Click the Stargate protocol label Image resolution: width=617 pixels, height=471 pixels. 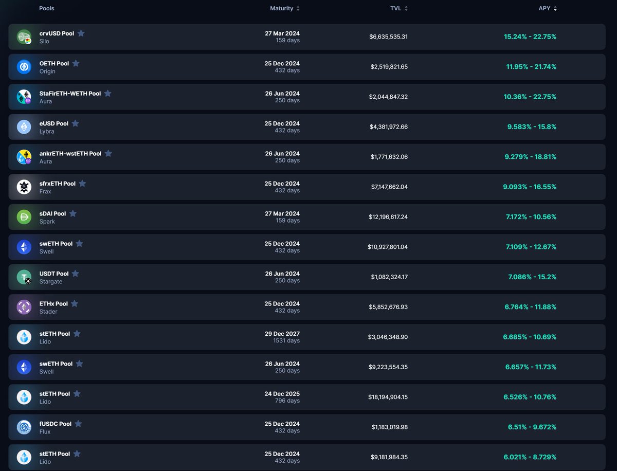pyautogui.click(x=51, y=281)
